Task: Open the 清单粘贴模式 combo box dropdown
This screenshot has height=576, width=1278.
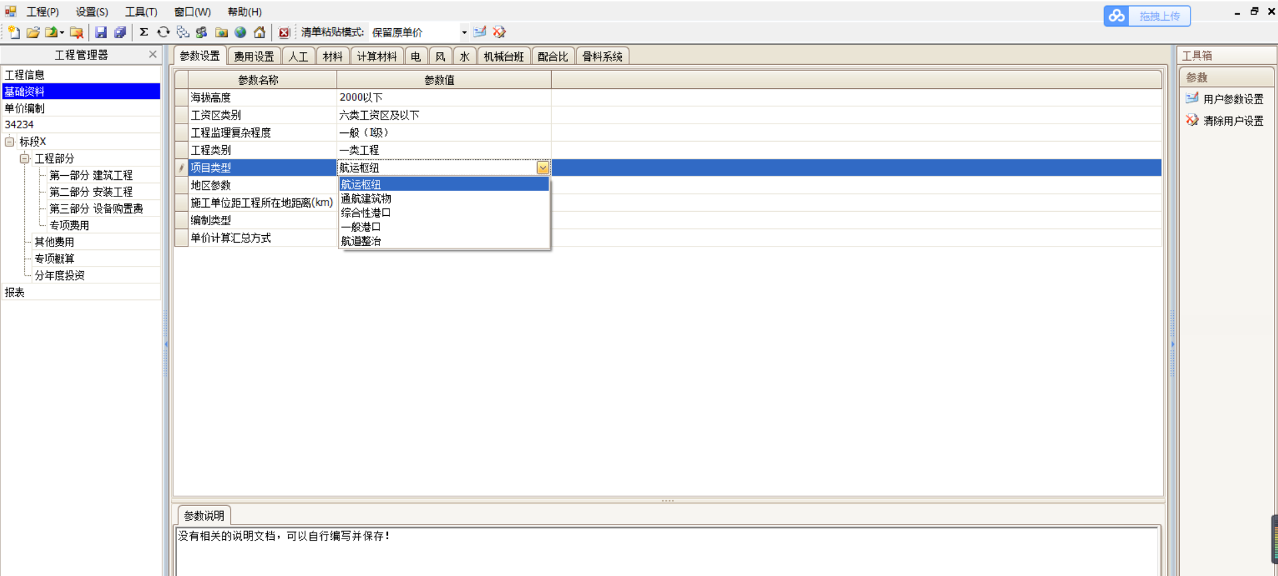Action: (464, 32)
